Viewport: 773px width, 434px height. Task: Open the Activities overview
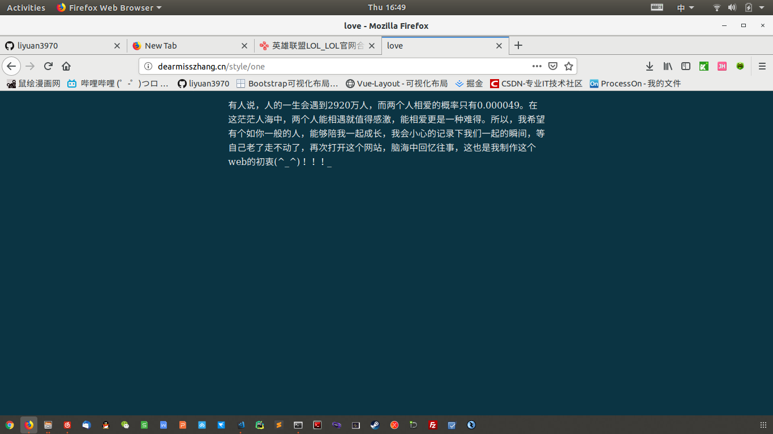coord(26,7)
